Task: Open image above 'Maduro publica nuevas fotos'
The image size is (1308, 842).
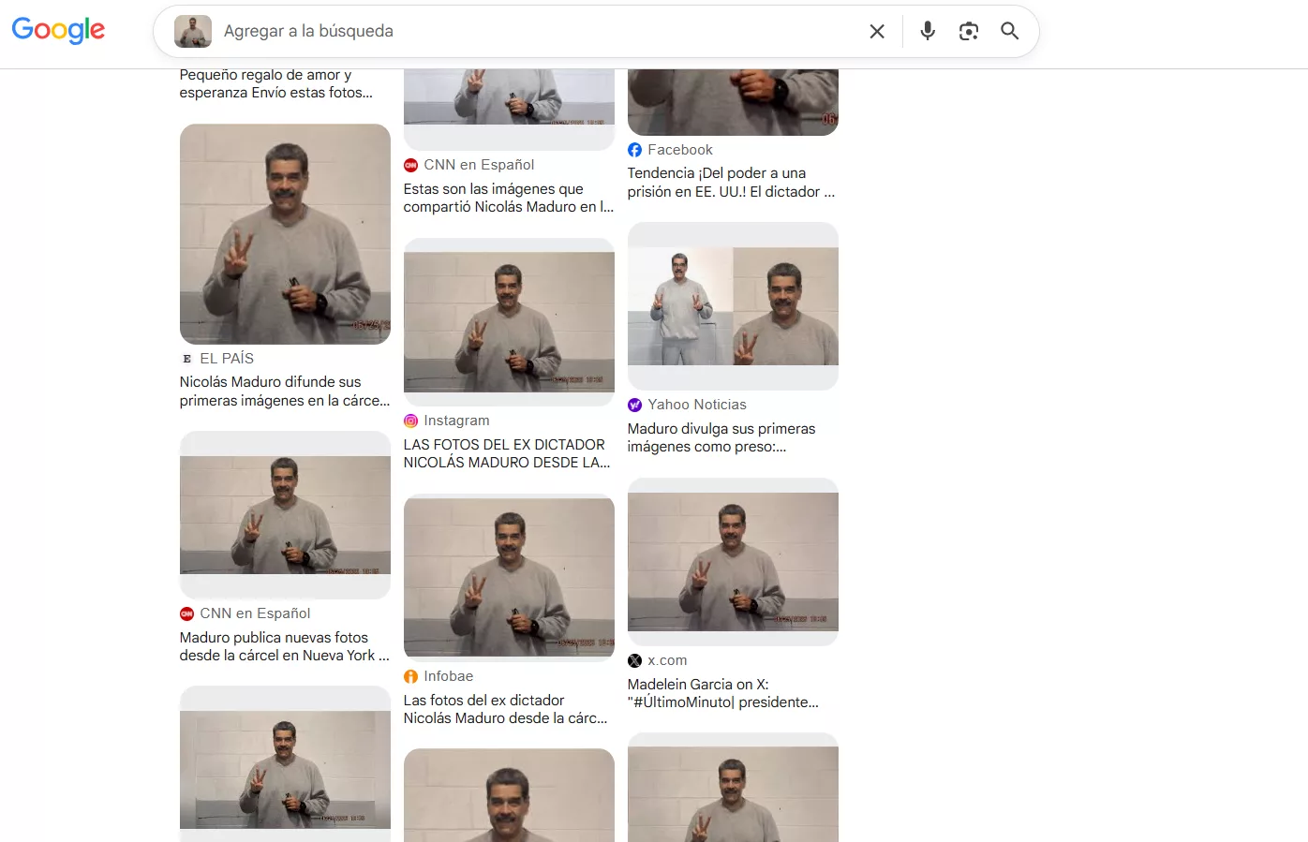Action: coord(285,515)
